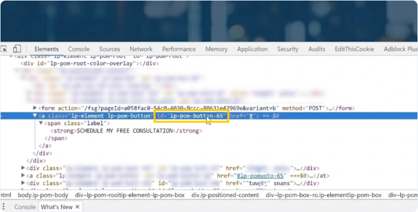Expand the form element node
This screenshot has height=212, width=418.
pyautogui.click(x=35, y=108)
